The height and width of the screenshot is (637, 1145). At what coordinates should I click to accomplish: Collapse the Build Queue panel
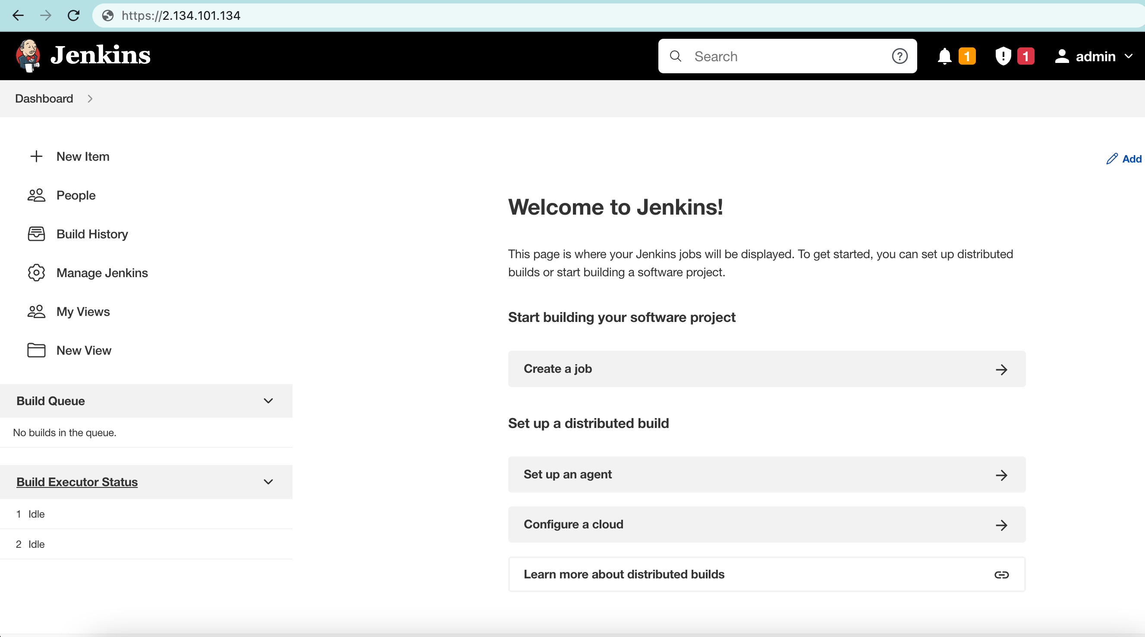coord(268,400)
